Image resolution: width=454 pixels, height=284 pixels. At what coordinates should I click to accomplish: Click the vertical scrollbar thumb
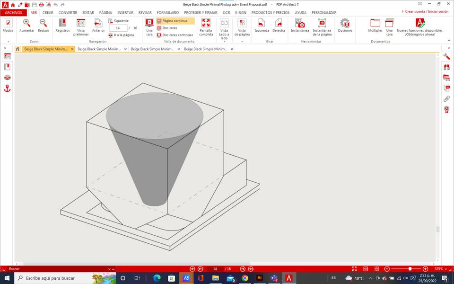[x=438, y=229]
